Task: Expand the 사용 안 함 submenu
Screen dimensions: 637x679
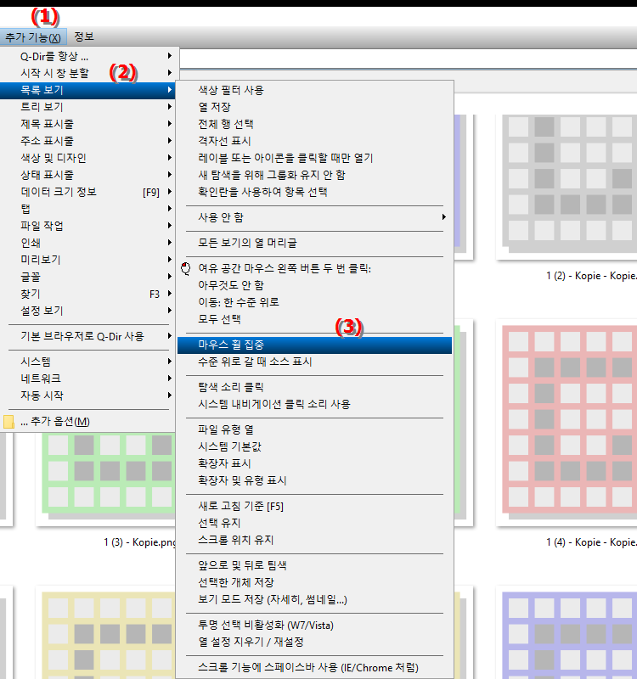Action: pos(314,217)
